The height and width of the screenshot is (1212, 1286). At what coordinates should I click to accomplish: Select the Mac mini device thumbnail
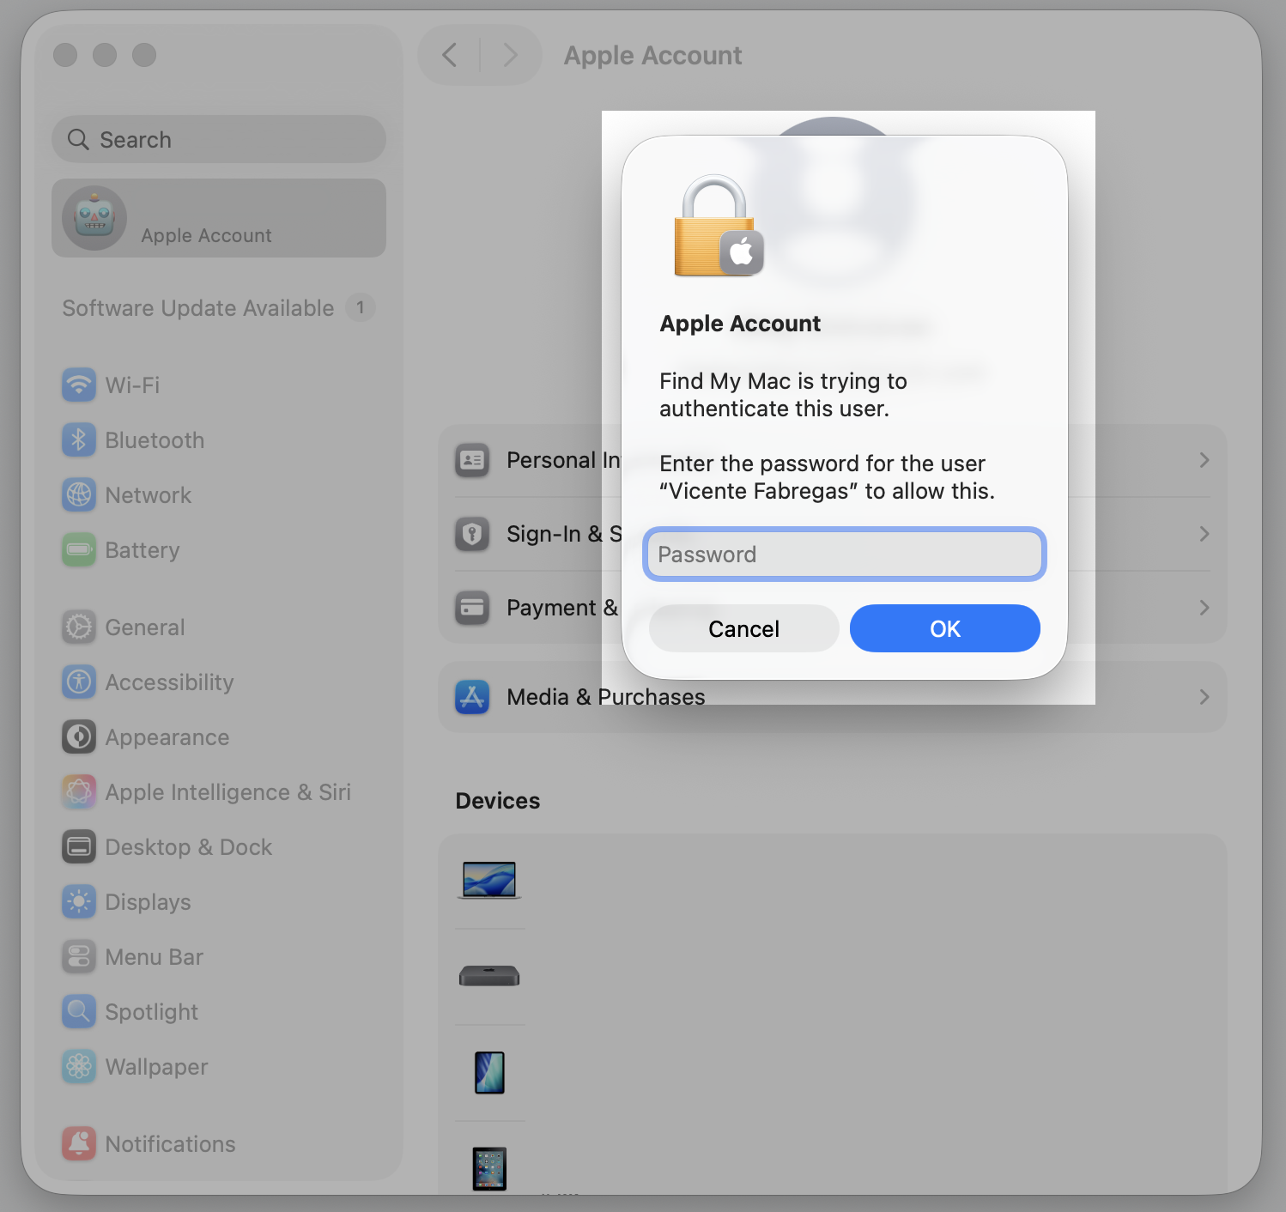click(489, 976)
